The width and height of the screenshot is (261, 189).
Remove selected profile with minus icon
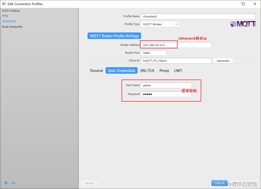coord(13,183)
